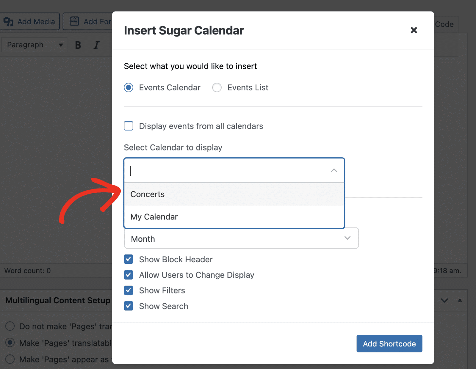Image resolution: width=476 pixels, height=369 pixels.
Task: Uncheck Show Block Header checkbox
Action: coord(129,259)
